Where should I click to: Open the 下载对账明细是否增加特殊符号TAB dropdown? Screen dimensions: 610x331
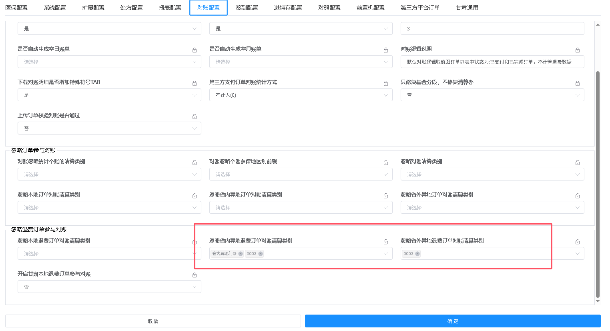[109, 95]
